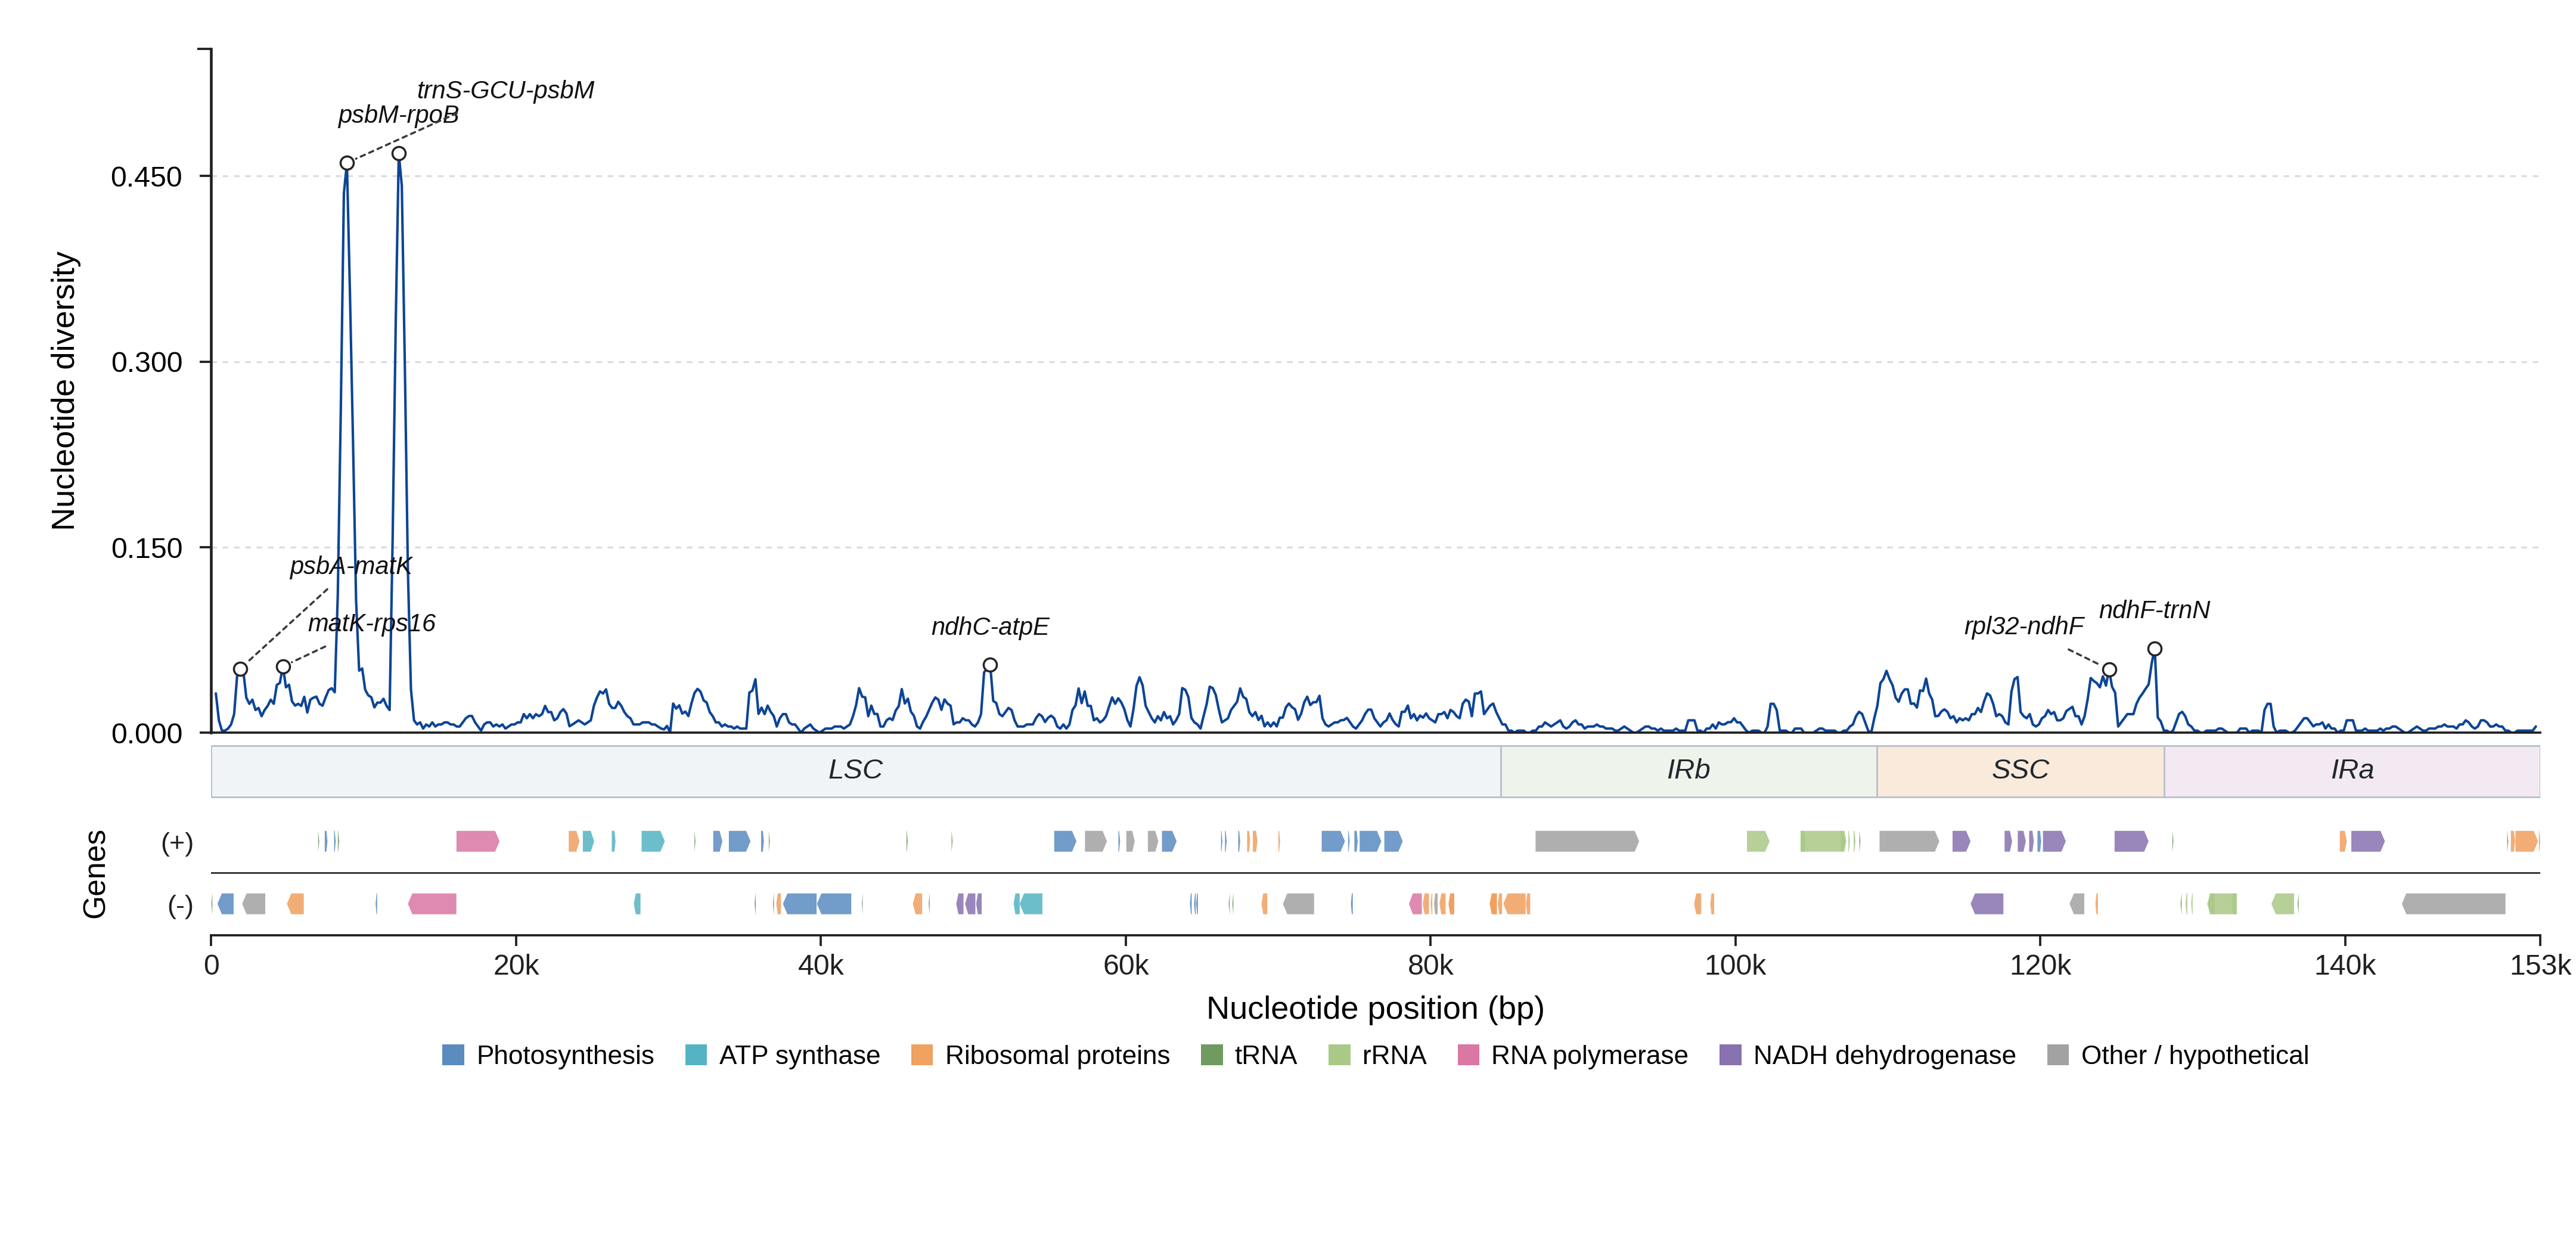Click the LSC region bar
The width and height of the screenshot is (2576, 1253).
click(856, 771)
